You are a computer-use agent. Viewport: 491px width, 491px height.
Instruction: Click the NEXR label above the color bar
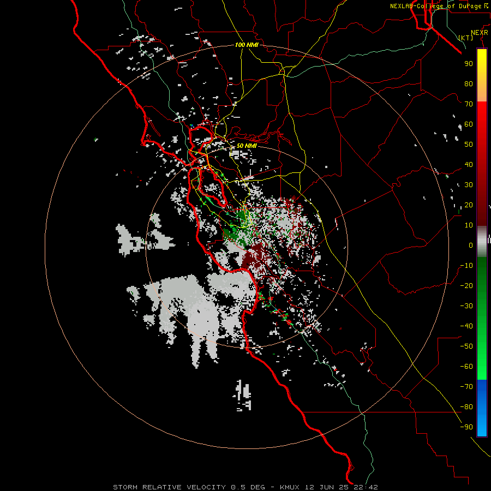[480, 33]
